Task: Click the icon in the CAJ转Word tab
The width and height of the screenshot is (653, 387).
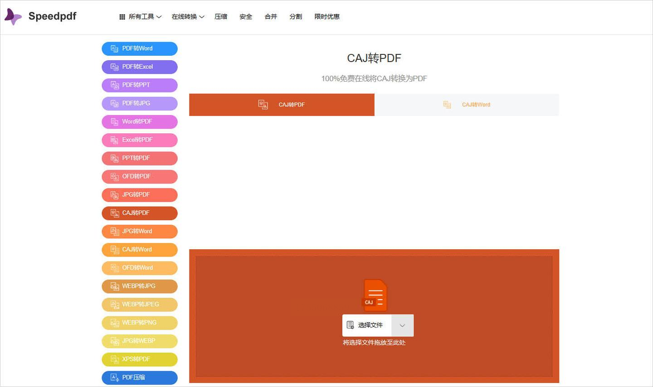Action: point(447,105)
